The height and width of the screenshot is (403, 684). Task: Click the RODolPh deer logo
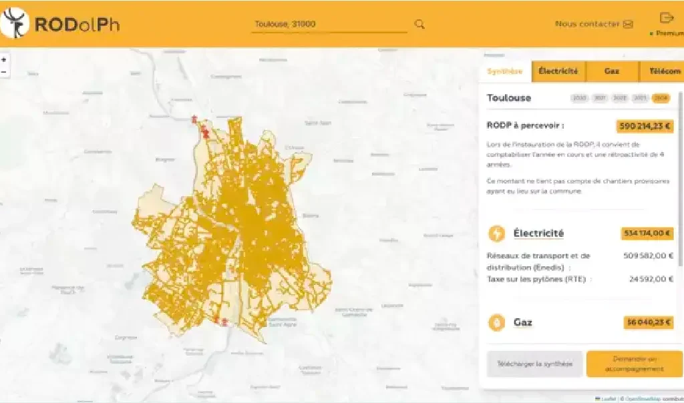pos(15,24)
